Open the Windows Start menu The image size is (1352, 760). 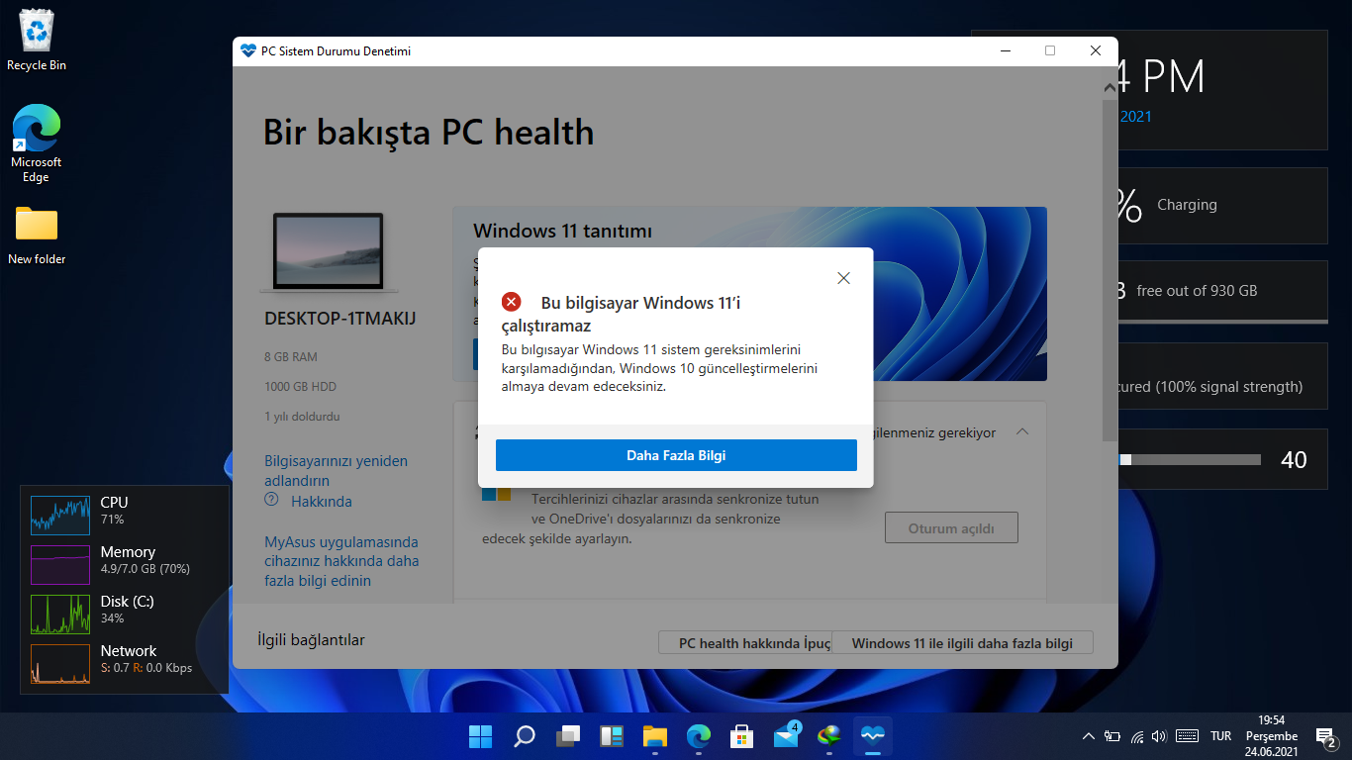coord(480,736)
